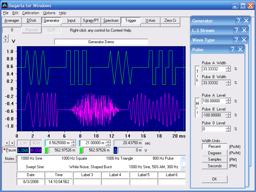Image resolution: width=256 pixels, height=192 pixels.
Task: Toggle the R.Out right output channel
Action: (x=35, y=150)
